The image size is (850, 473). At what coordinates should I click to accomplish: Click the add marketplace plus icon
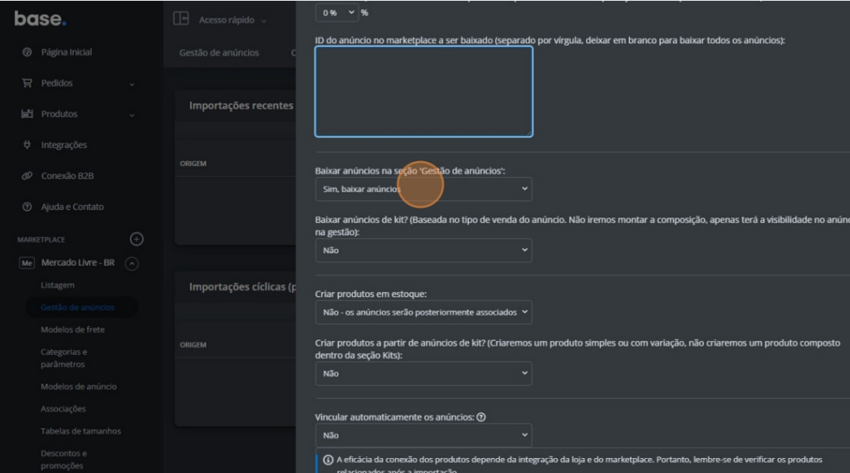(137, 239)
